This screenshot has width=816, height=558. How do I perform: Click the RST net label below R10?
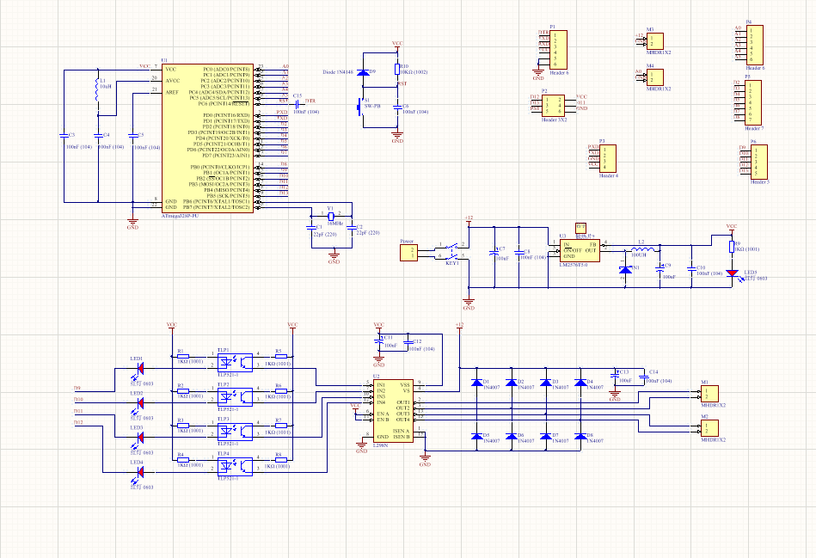coord(402,83)
